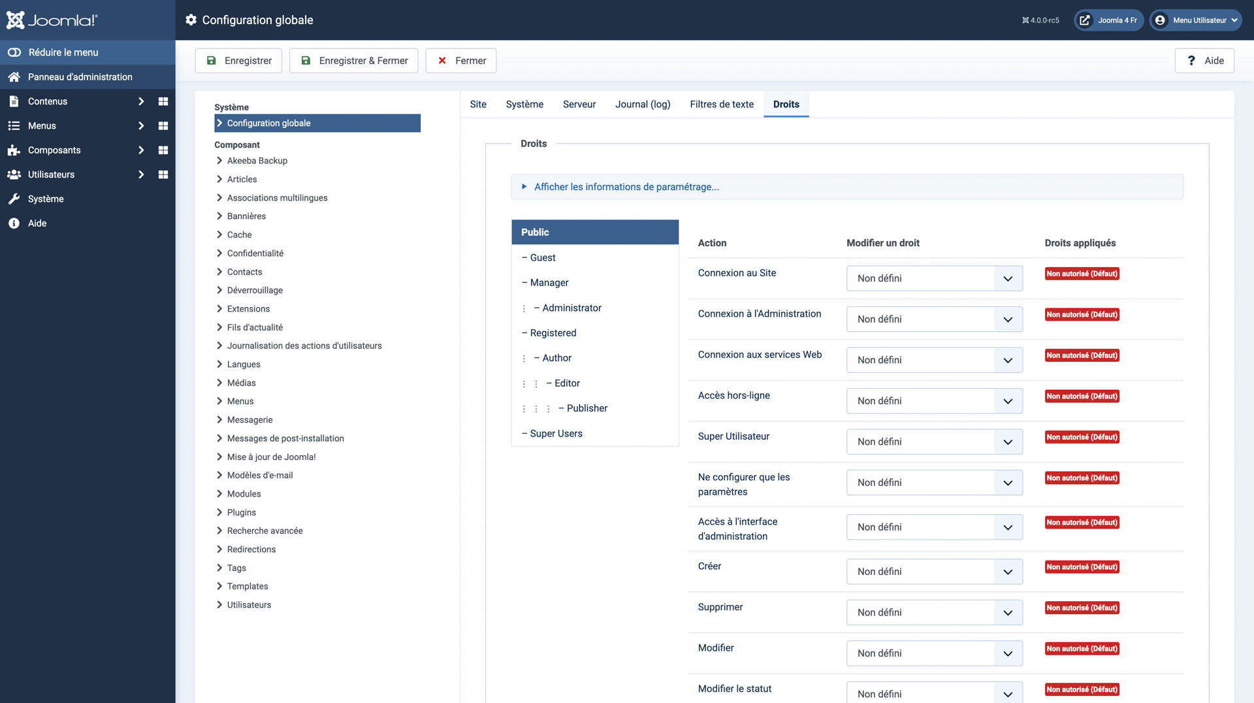Image resolution: width=1254 pixels, height=703 pixels.
Task: Click Enregistrer & Fermer button
Action: click(x=353, y=61)
